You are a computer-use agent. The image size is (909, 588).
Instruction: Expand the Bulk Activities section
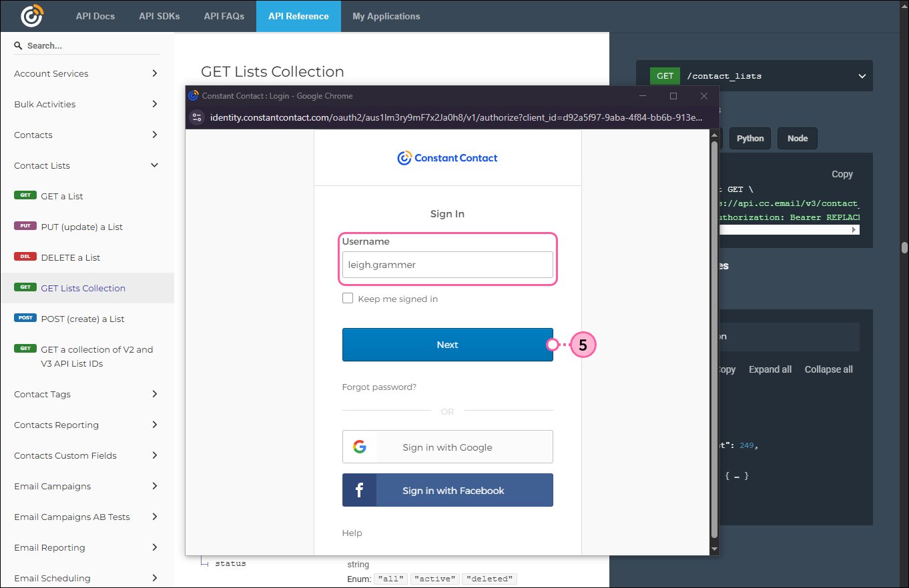[155, 104]
